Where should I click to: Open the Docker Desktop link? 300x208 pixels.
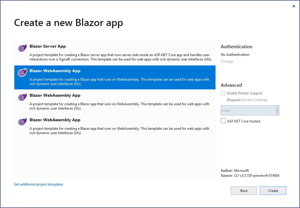pos(254,100)
